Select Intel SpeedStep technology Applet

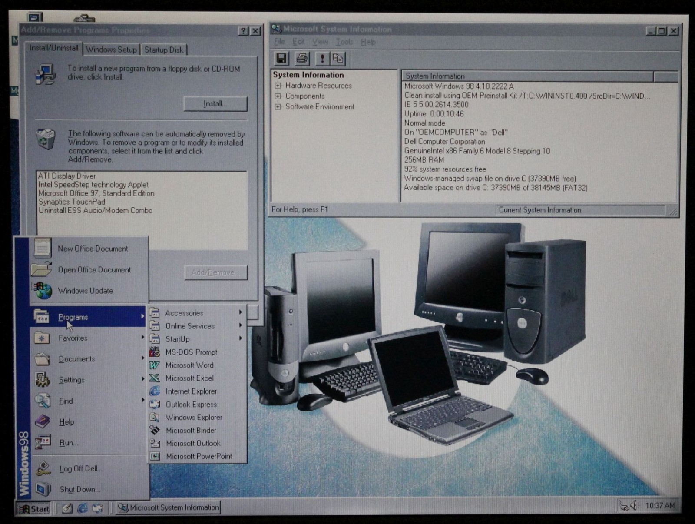[x=93, y=185]
